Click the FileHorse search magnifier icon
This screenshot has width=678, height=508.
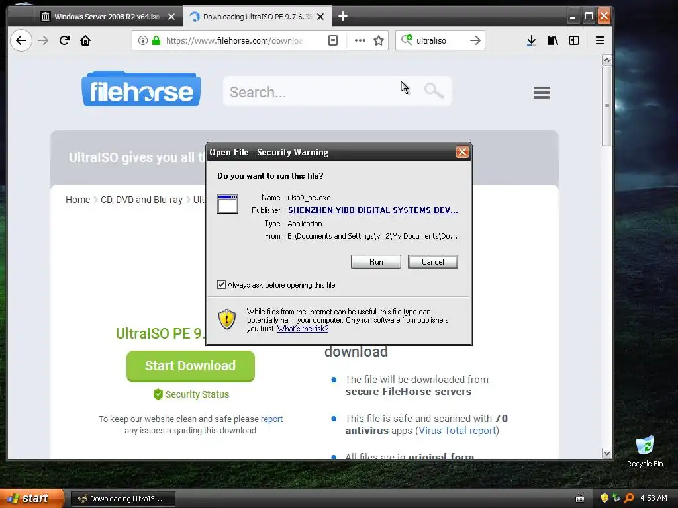tap(434, 91)
